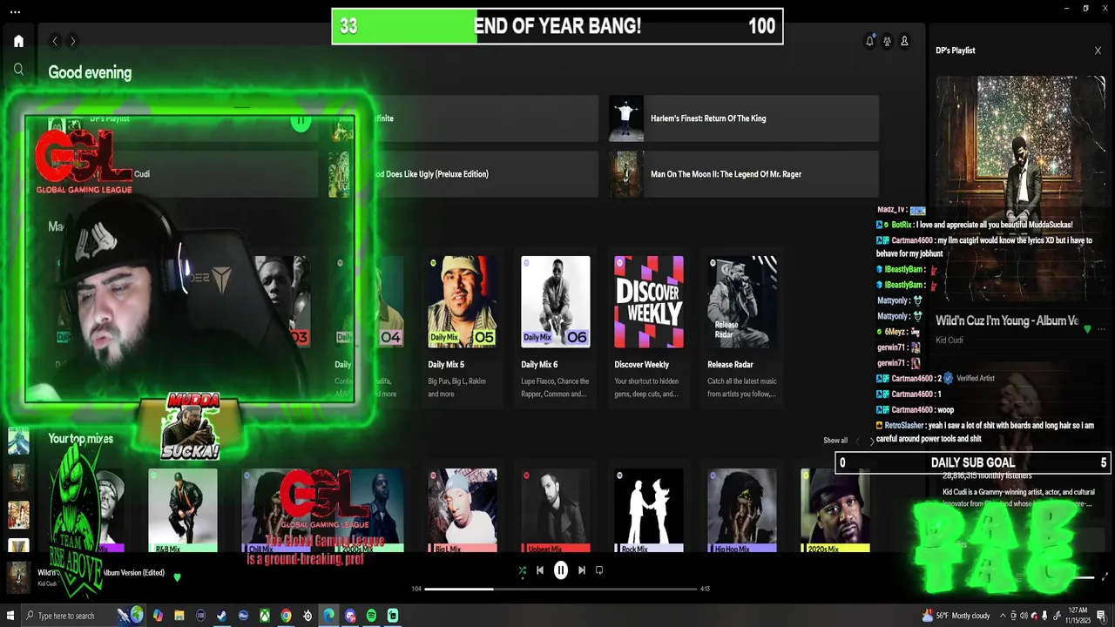Open Spotify icon in the taskbar

point(371,616)
